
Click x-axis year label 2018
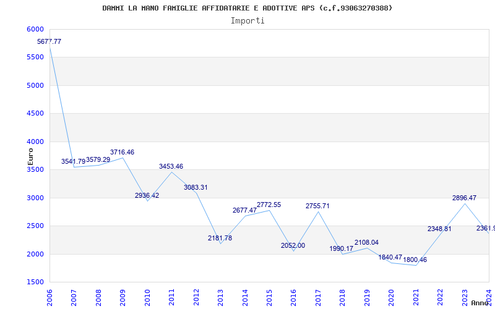coord(343,297)
